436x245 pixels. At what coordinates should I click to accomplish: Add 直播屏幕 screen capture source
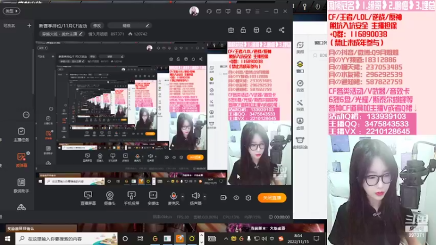click(x=88, y=198)
